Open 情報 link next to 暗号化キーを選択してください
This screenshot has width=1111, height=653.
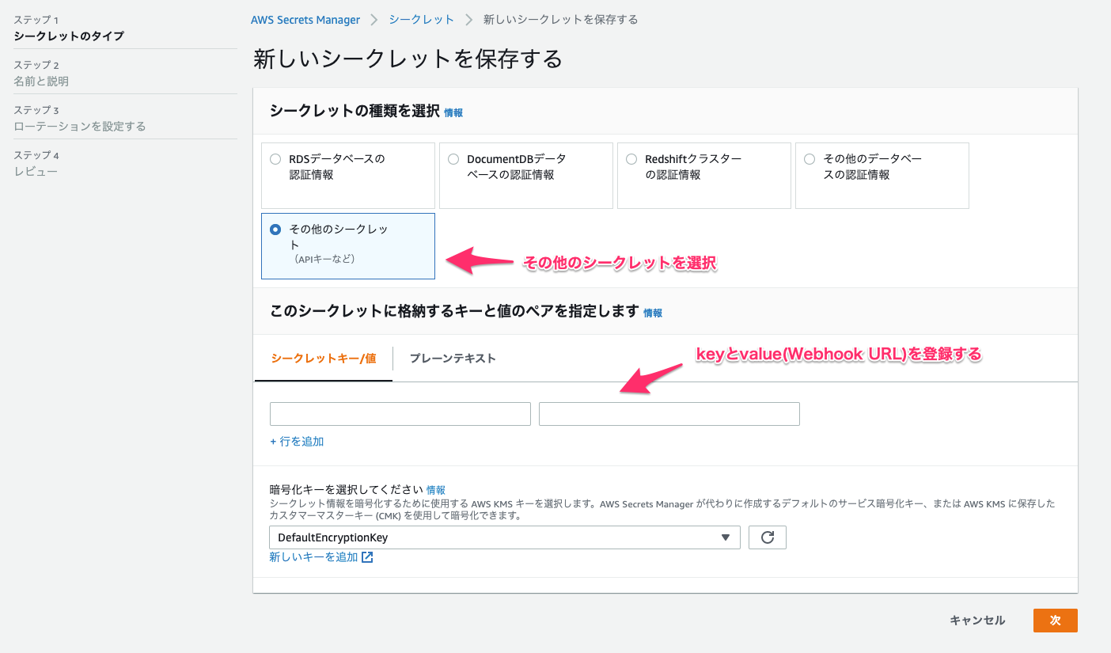[x=436, y=490]
